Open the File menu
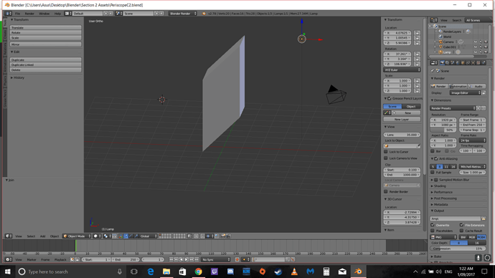 (x=17, y=14)
